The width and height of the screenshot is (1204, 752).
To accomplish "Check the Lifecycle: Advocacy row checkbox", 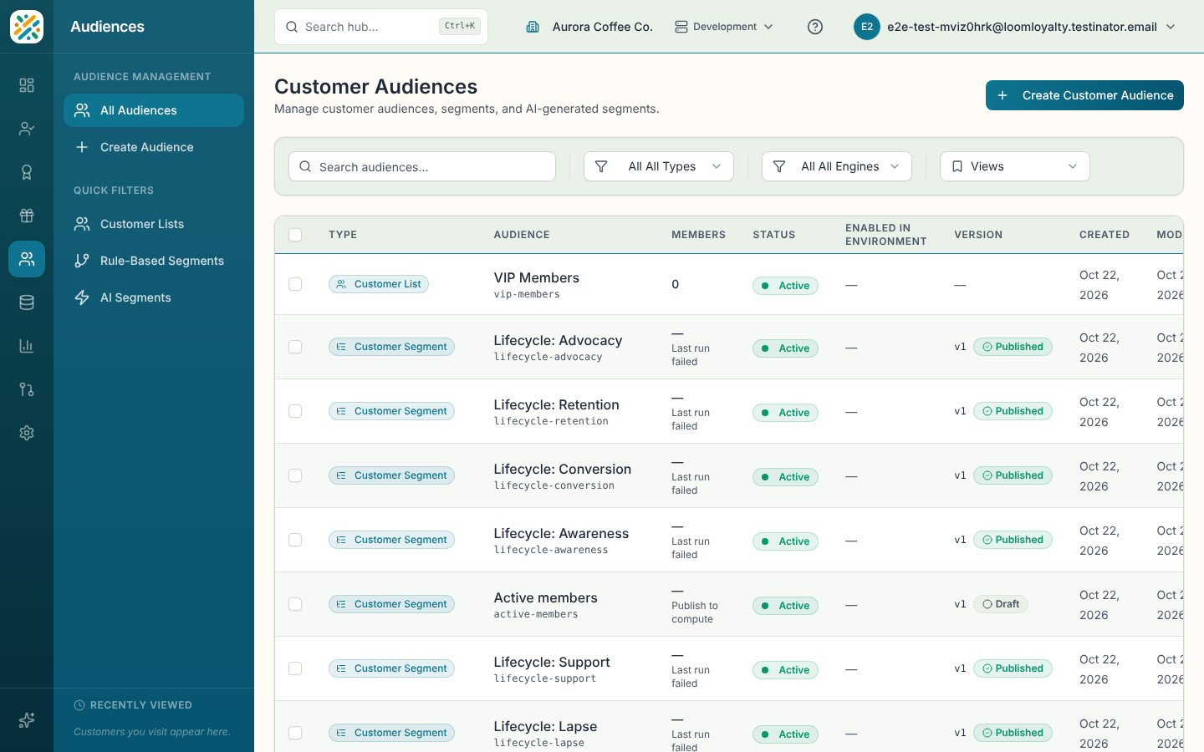I will point(295,347).
